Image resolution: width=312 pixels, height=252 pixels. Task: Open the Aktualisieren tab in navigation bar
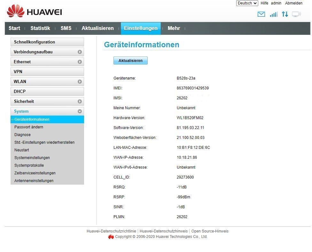pyautogui.click(x=97, y=28)
